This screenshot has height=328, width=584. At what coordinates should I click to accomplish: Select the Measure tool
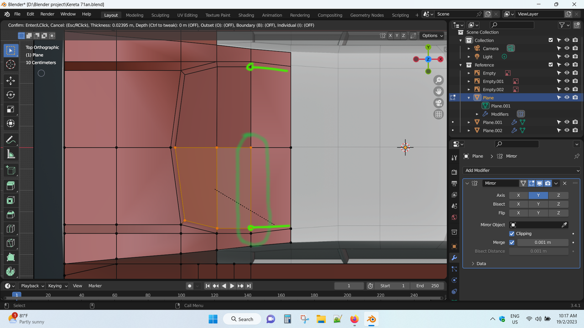click(10, 154)
